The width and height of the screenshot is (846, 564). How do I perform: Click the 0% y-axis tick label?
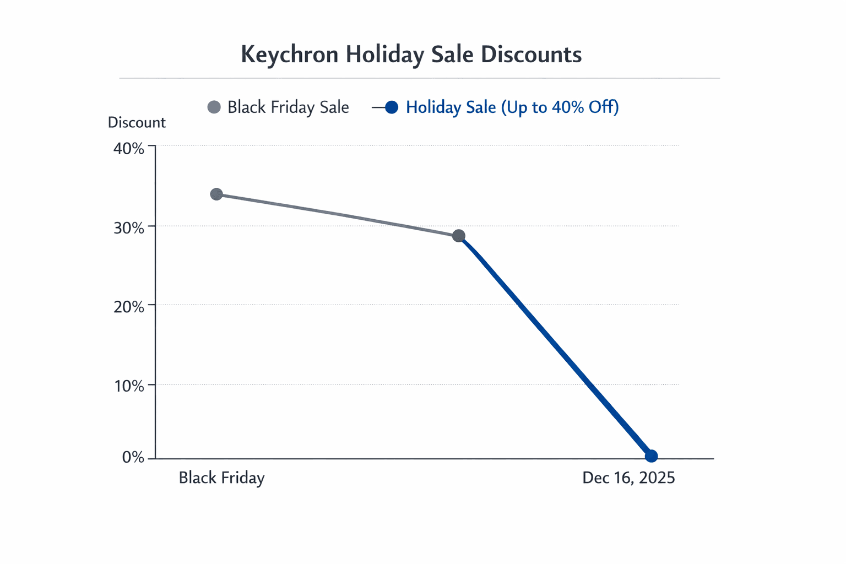pyautogui.click(x=133, y=457)
